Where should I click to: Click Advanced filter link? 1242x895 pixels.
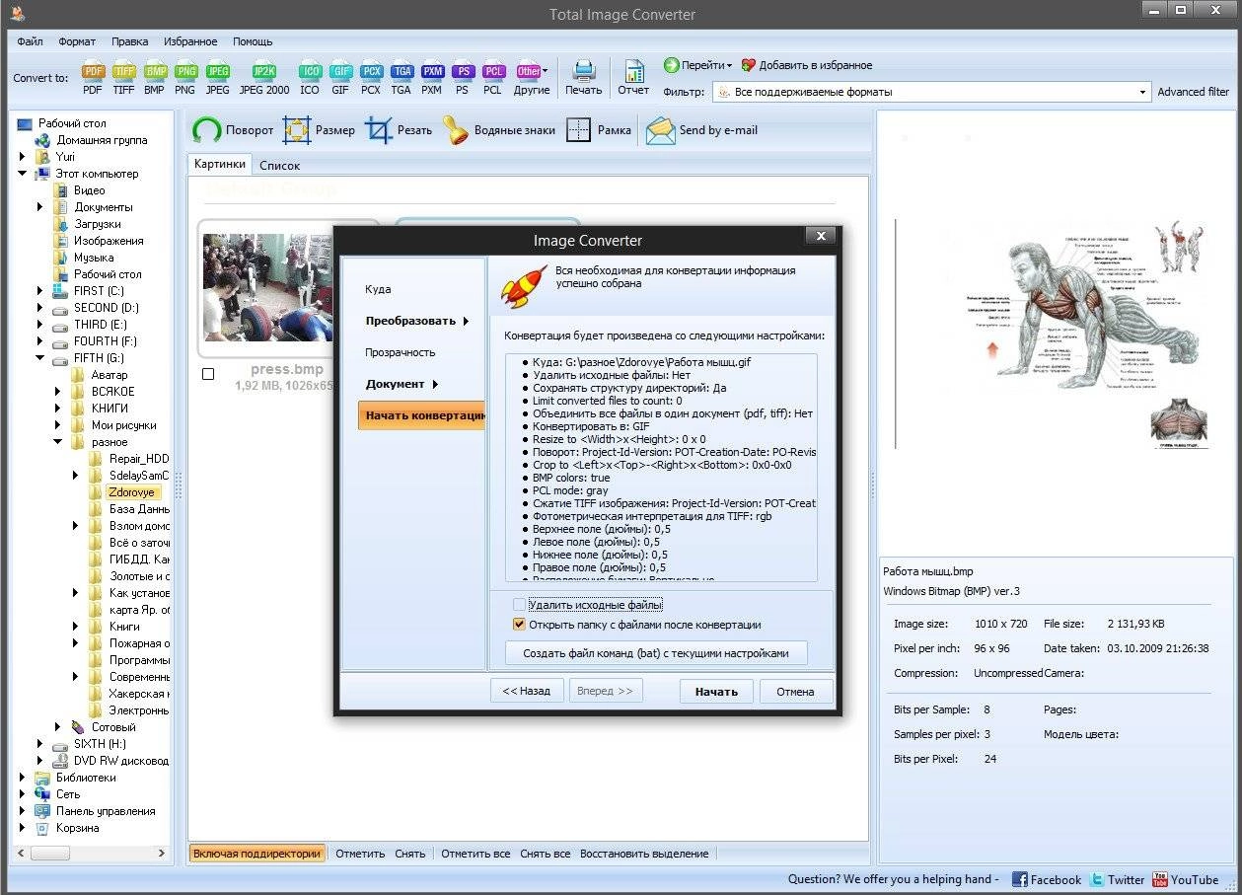click(x=1193, y=92)
